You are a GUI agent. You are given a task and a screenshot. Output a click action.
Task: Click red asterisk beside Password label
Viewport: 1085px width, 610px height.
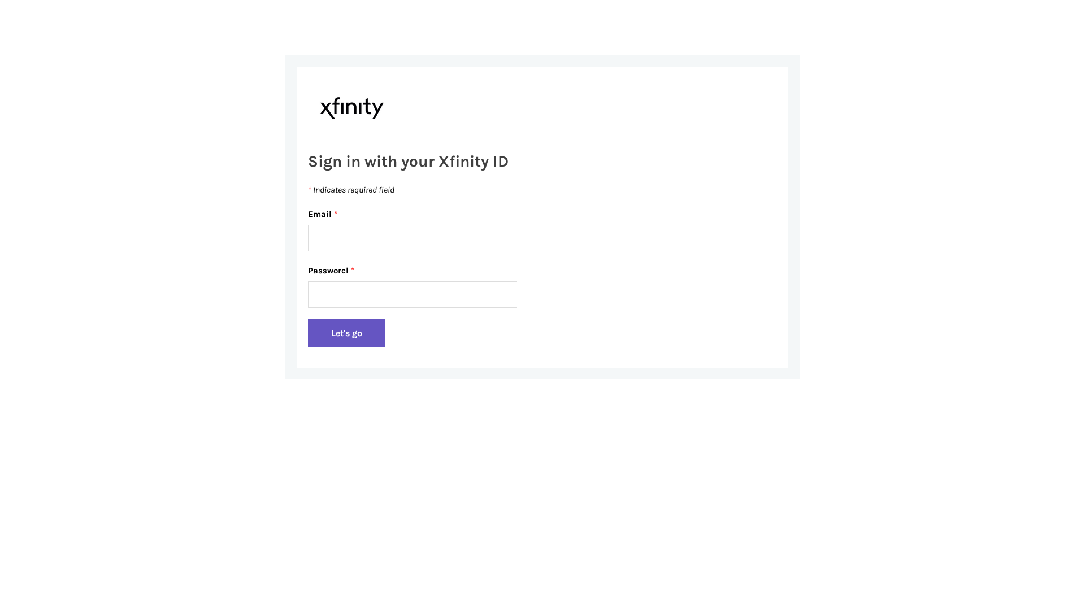tap(353, 270)
